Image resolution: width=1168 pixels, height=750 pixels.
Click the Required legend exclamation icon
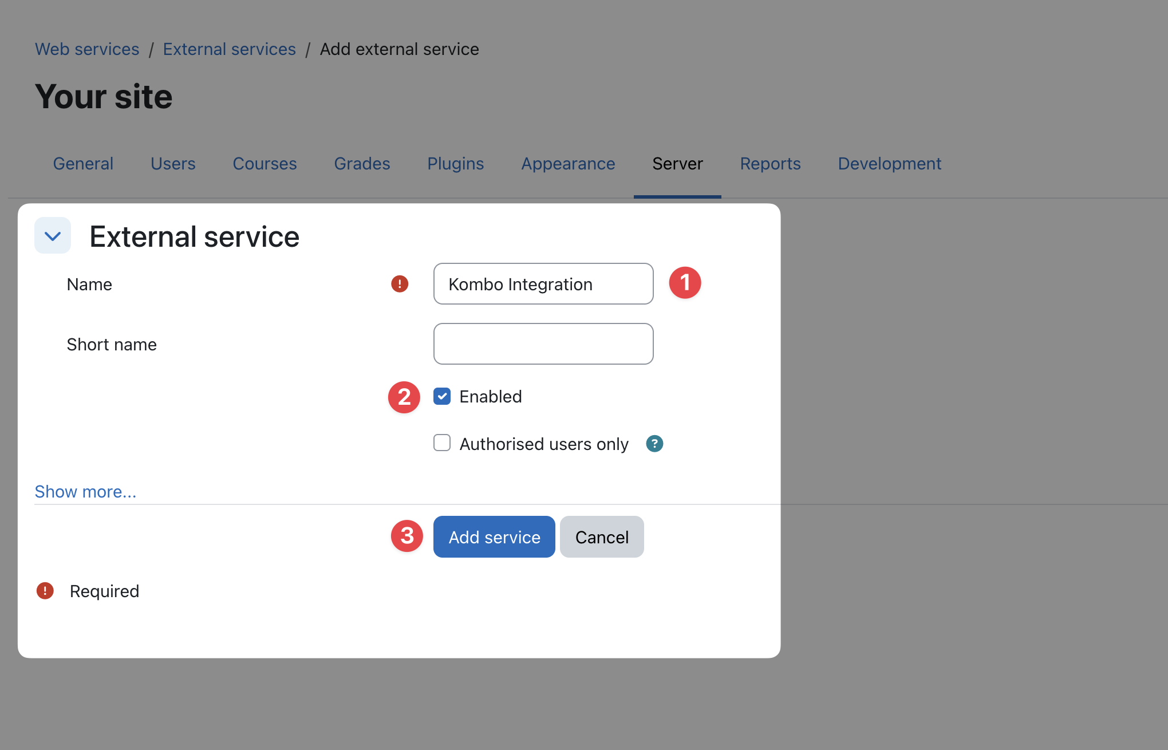(45, 591)
